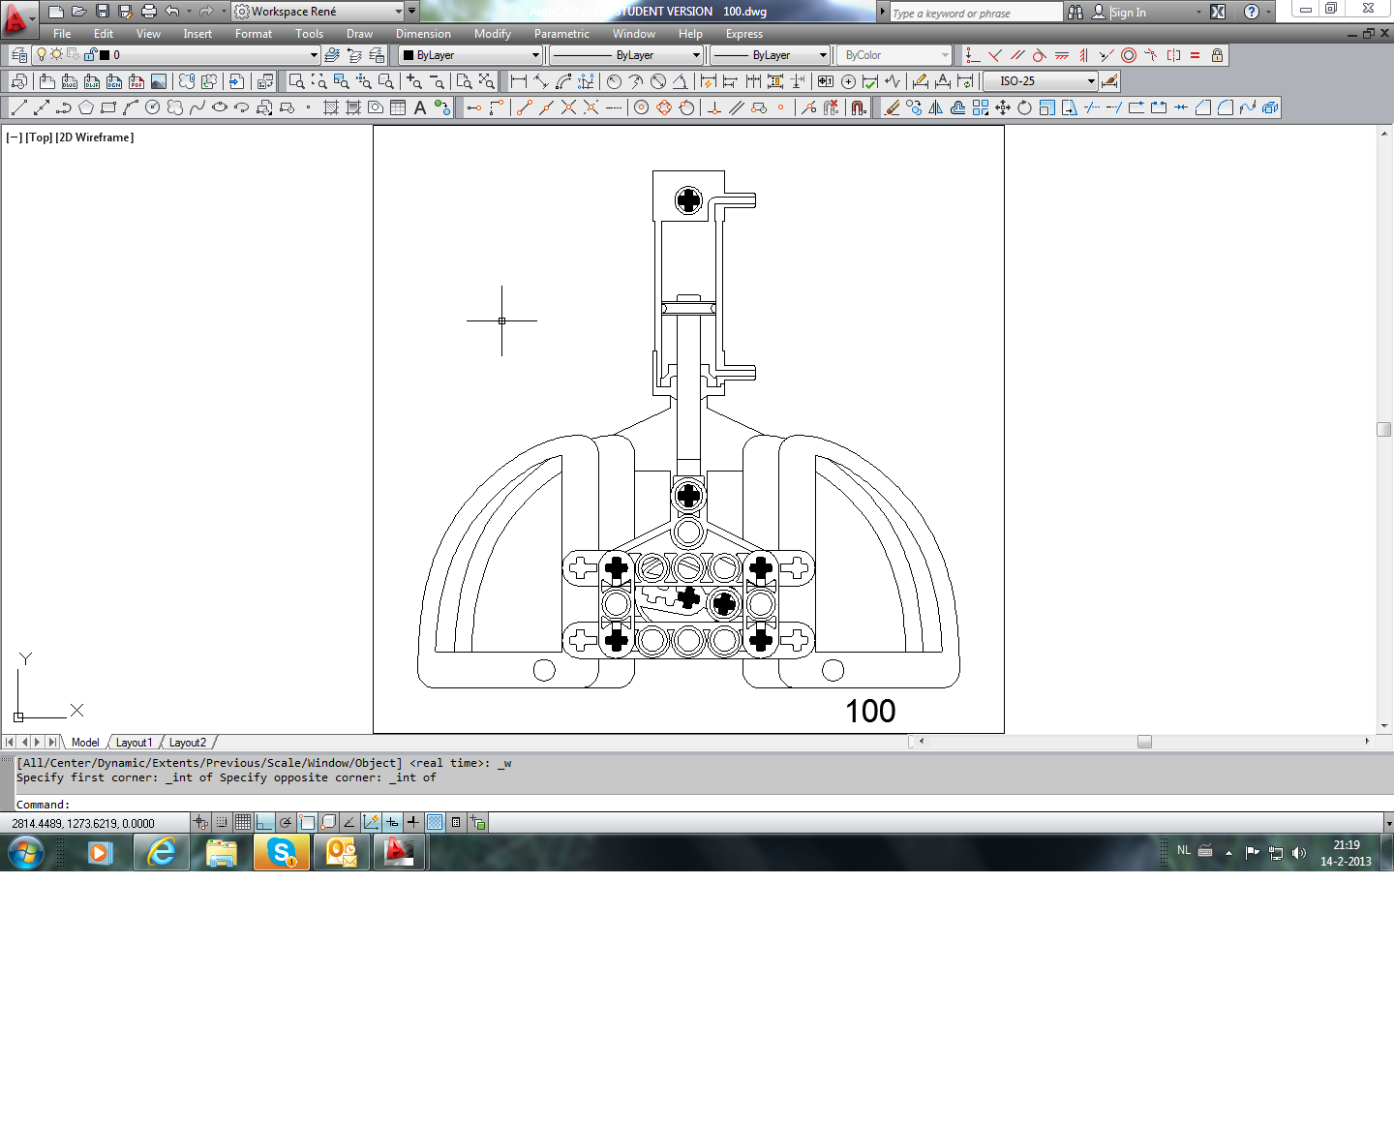Toggle Polar Tracking in status bar

click(286, 823)
